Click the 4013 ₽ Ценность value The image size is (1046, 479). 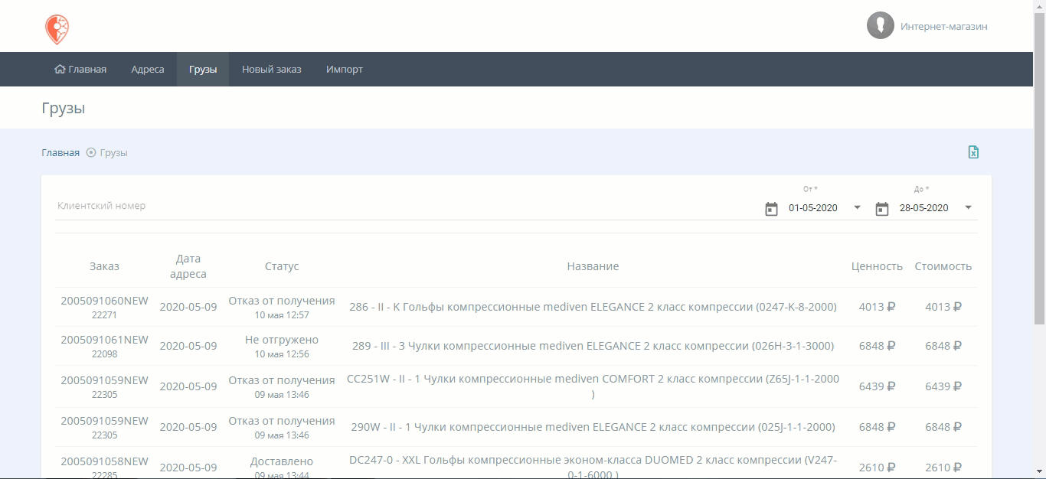878,307
